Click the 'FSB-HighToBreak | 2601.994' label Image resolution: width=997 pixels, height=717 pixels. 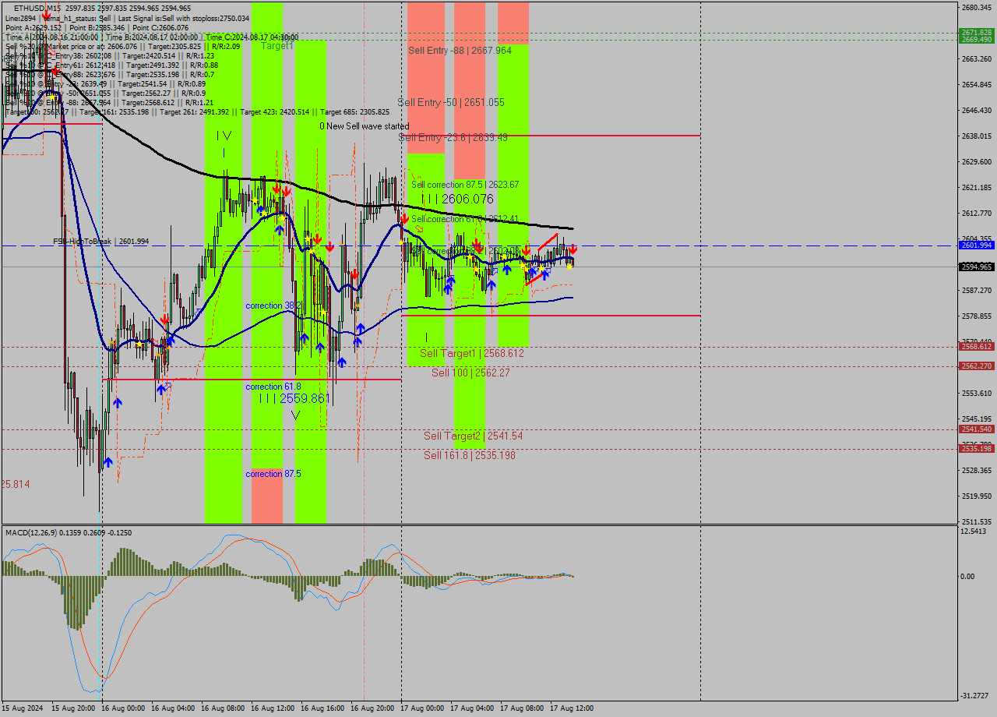100,242
